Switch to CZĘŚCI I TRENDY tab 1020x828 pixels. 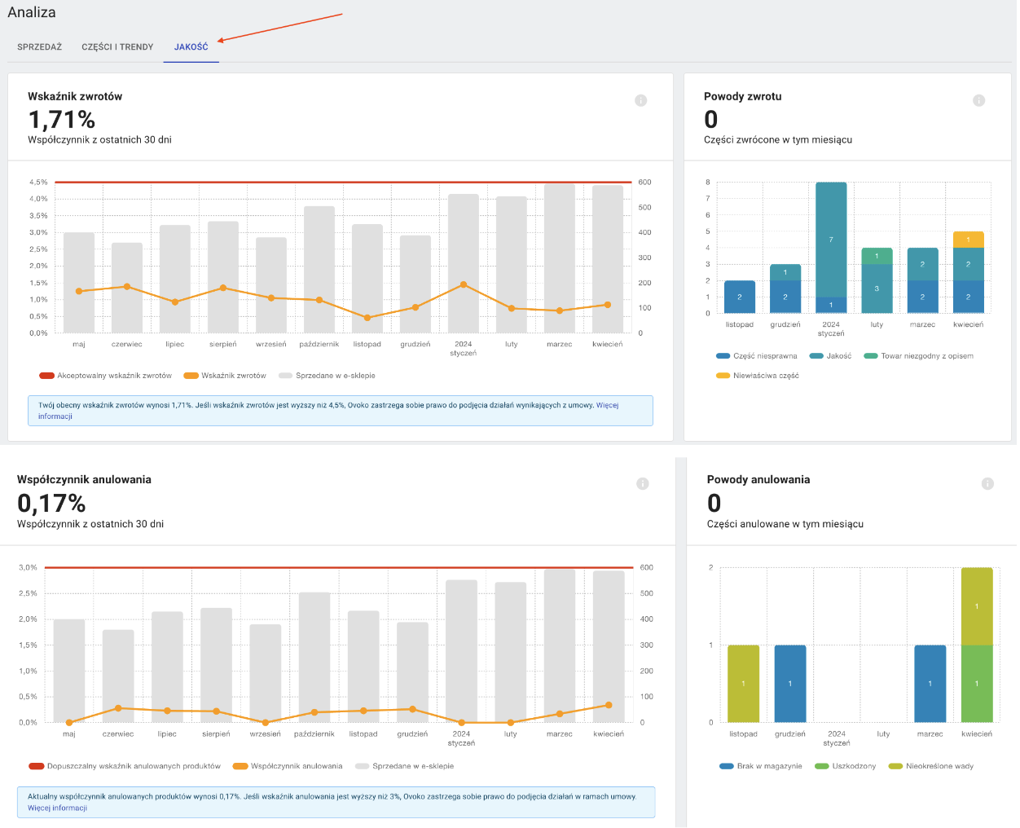point(117,47)
